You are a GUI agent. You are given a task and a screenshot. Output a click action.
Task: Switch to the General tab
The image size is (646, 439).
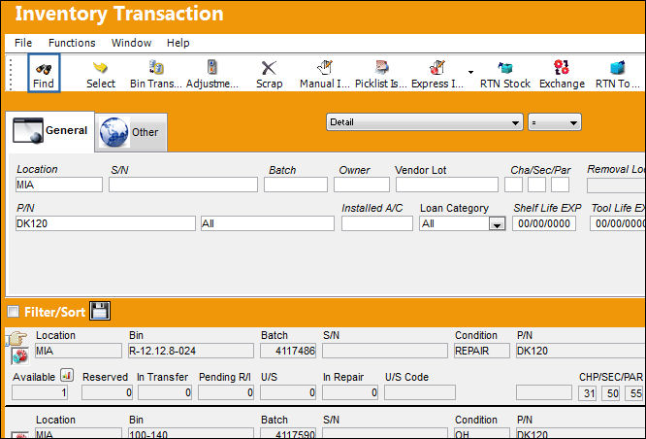(50, 131)
